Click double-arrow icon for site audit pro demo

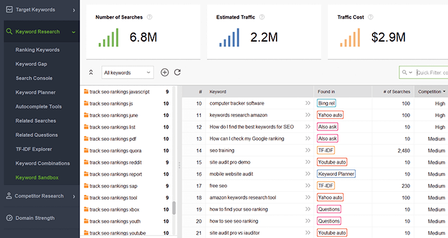click(x=308, y=162)
